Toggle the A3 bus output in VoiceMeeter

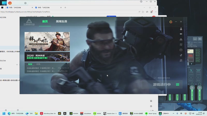pyautogui.click(x=198, y=55)
